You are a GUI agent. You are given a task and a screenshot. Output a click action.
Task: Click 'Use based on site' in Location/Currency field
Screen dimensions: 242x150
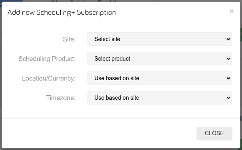117,78
